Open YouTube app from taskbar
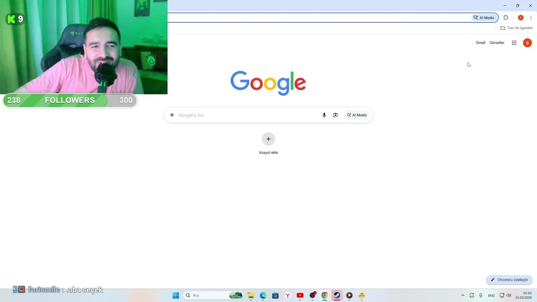 click(300, 295)
